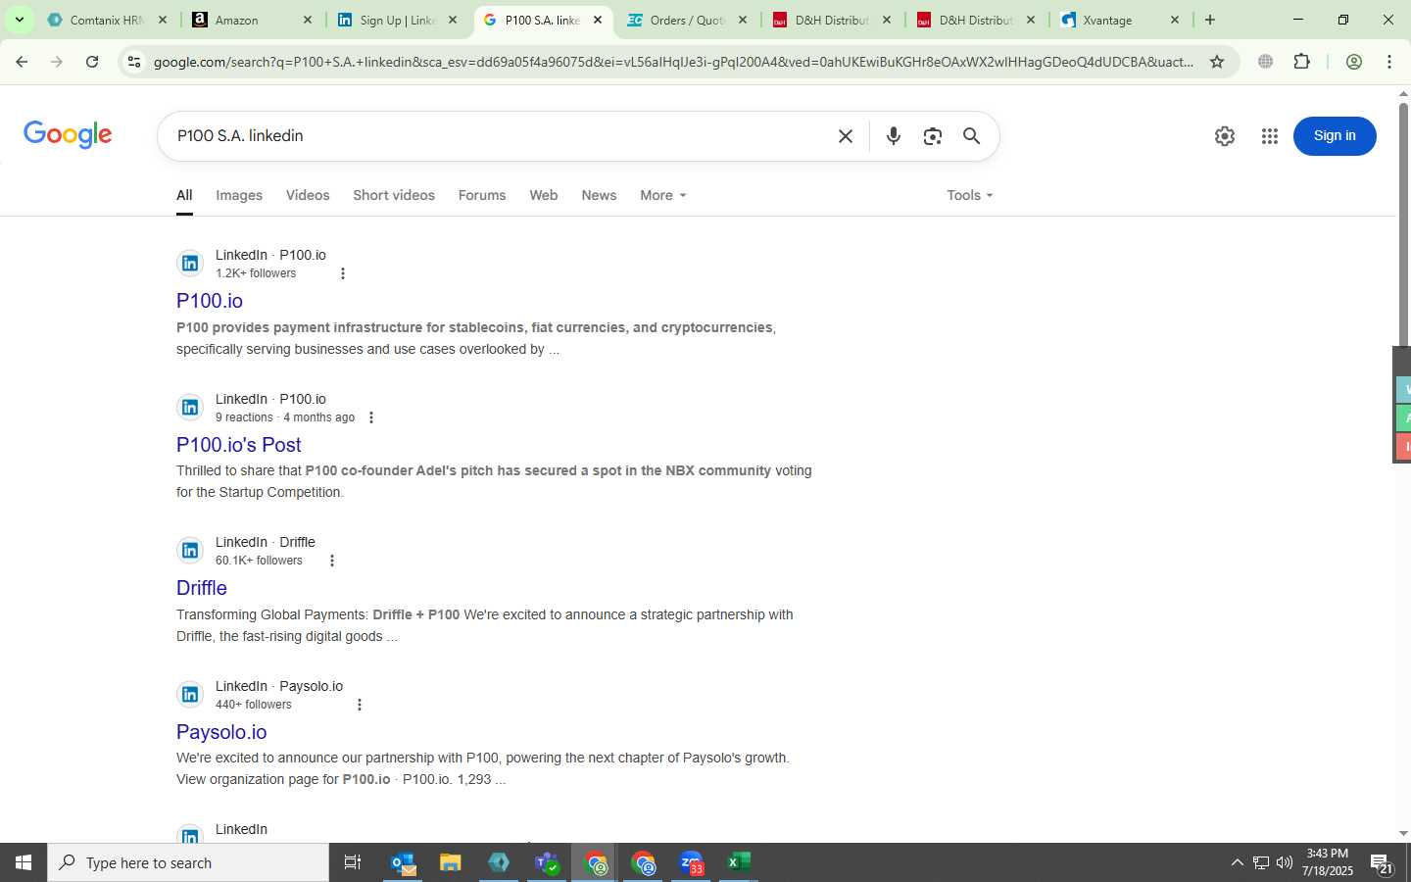
Task: Open notification center icon
Action: coord(1382,863)
